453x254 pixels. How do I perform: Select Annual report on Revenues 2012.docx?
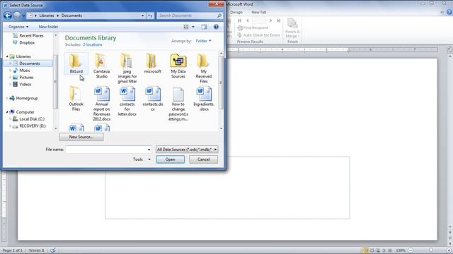pyautogui.click(x=101, y=104)
